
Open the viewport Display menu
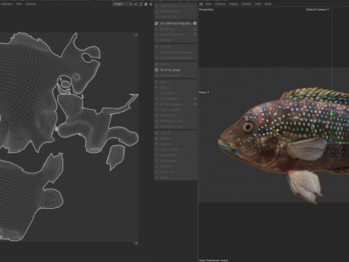click(233, 4)
